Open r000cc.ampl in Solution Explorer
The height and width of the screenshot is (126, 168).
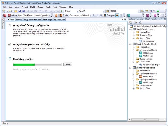click(x=148, y=76)
